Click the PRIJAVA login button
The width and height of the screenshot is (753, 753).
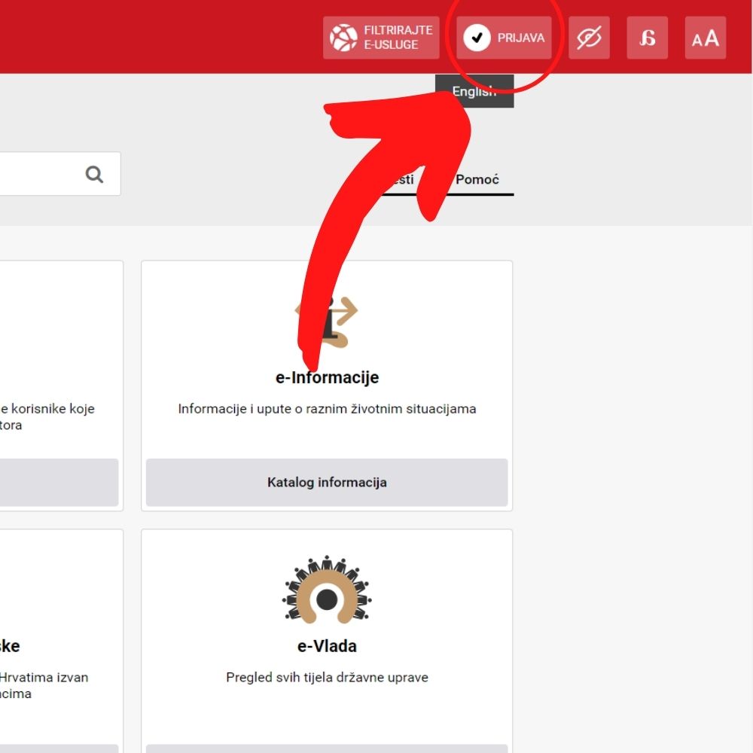tap(504, 38)
